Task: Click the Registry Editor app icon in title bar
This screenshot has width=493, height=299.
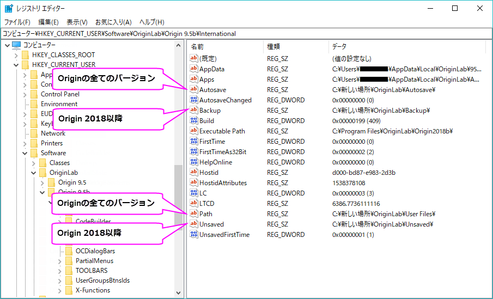Action: point(9,9)
